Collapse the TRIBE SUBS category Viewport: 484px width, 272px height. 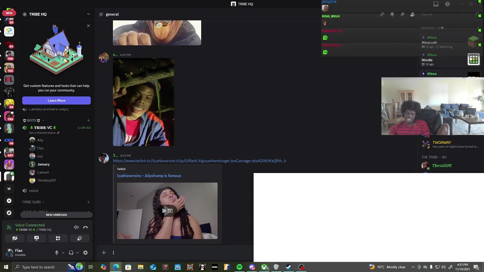tap(33, 202)
